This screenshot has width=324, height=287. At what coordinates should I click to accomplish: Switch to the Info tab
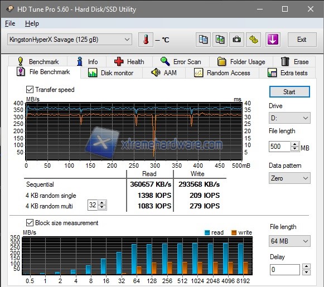tap(87, 61)
